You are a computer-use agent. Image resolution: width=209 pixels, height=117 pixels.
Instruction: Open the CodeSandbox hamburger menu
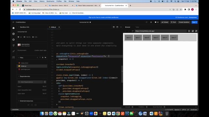tap(13, 22)
